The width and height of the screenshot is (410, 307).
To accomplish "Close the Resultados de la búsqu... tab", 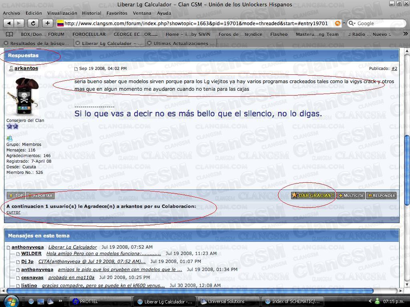I will [6, 43].
